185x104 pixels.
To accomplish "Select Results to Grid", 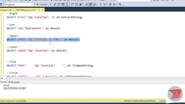I will tap(90, 5).
